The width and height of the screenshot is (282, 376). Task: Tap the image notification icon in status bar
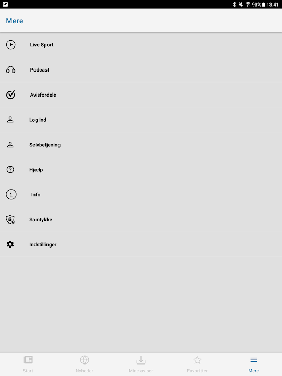click(x=5, y=4)
